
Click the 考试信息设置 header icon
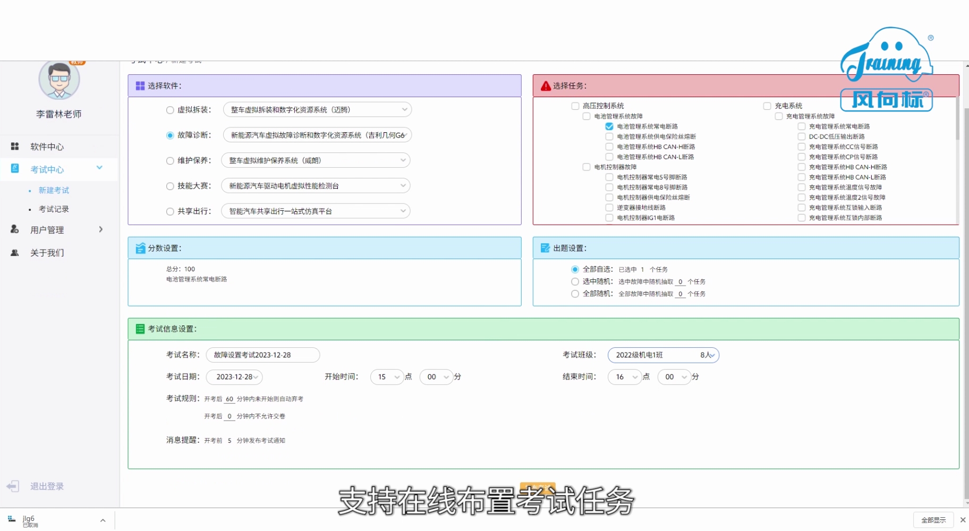tap(140, 329)
